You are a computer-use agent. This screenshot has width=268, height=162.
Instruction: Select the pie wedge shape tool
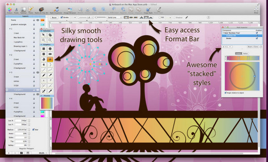point(44,59)
